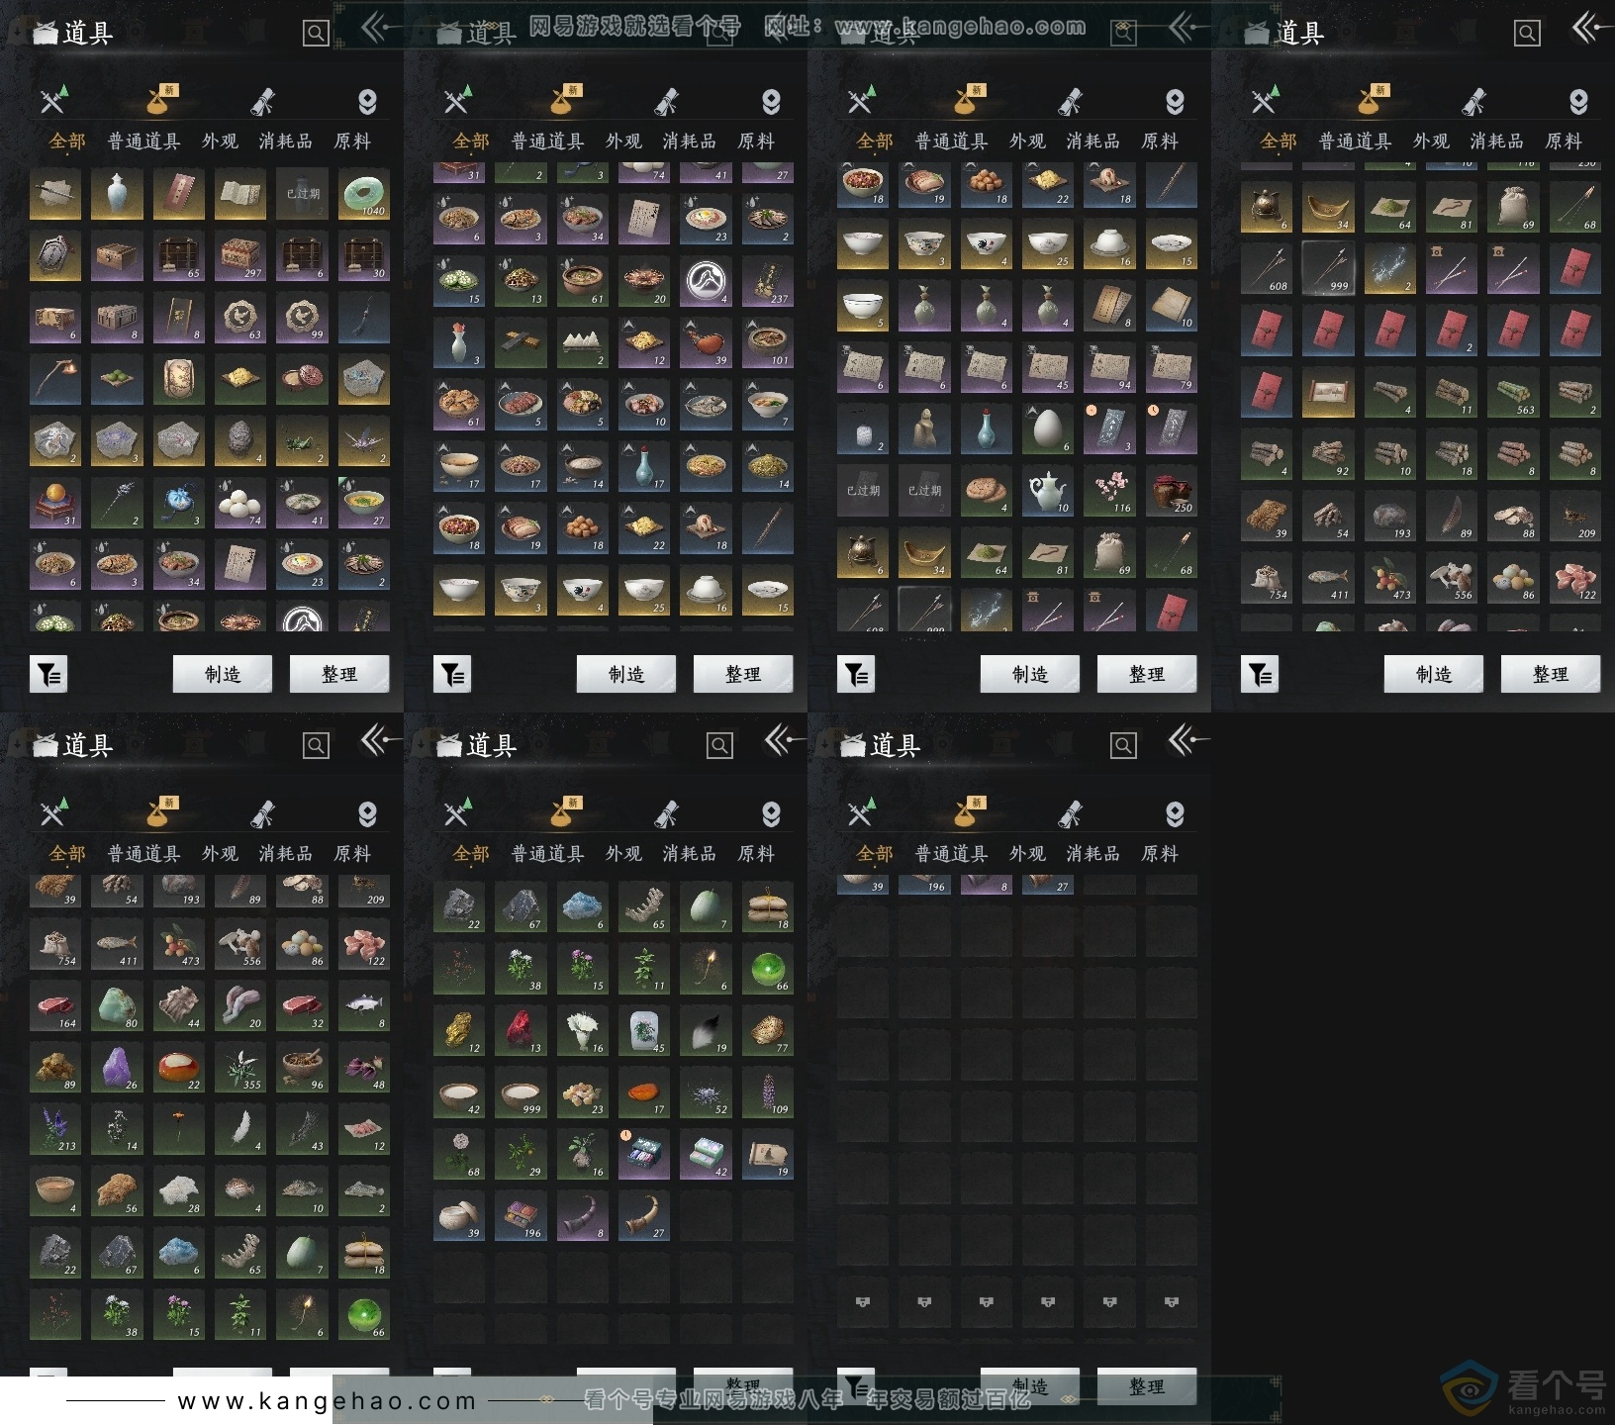Open filter menu in second top panel
This screenshot has width=1615, height=1425.
tap(452, 675)
